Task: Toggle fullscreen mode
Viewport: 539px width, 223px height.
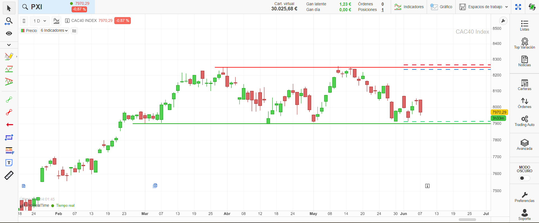Action: [518, 7]
